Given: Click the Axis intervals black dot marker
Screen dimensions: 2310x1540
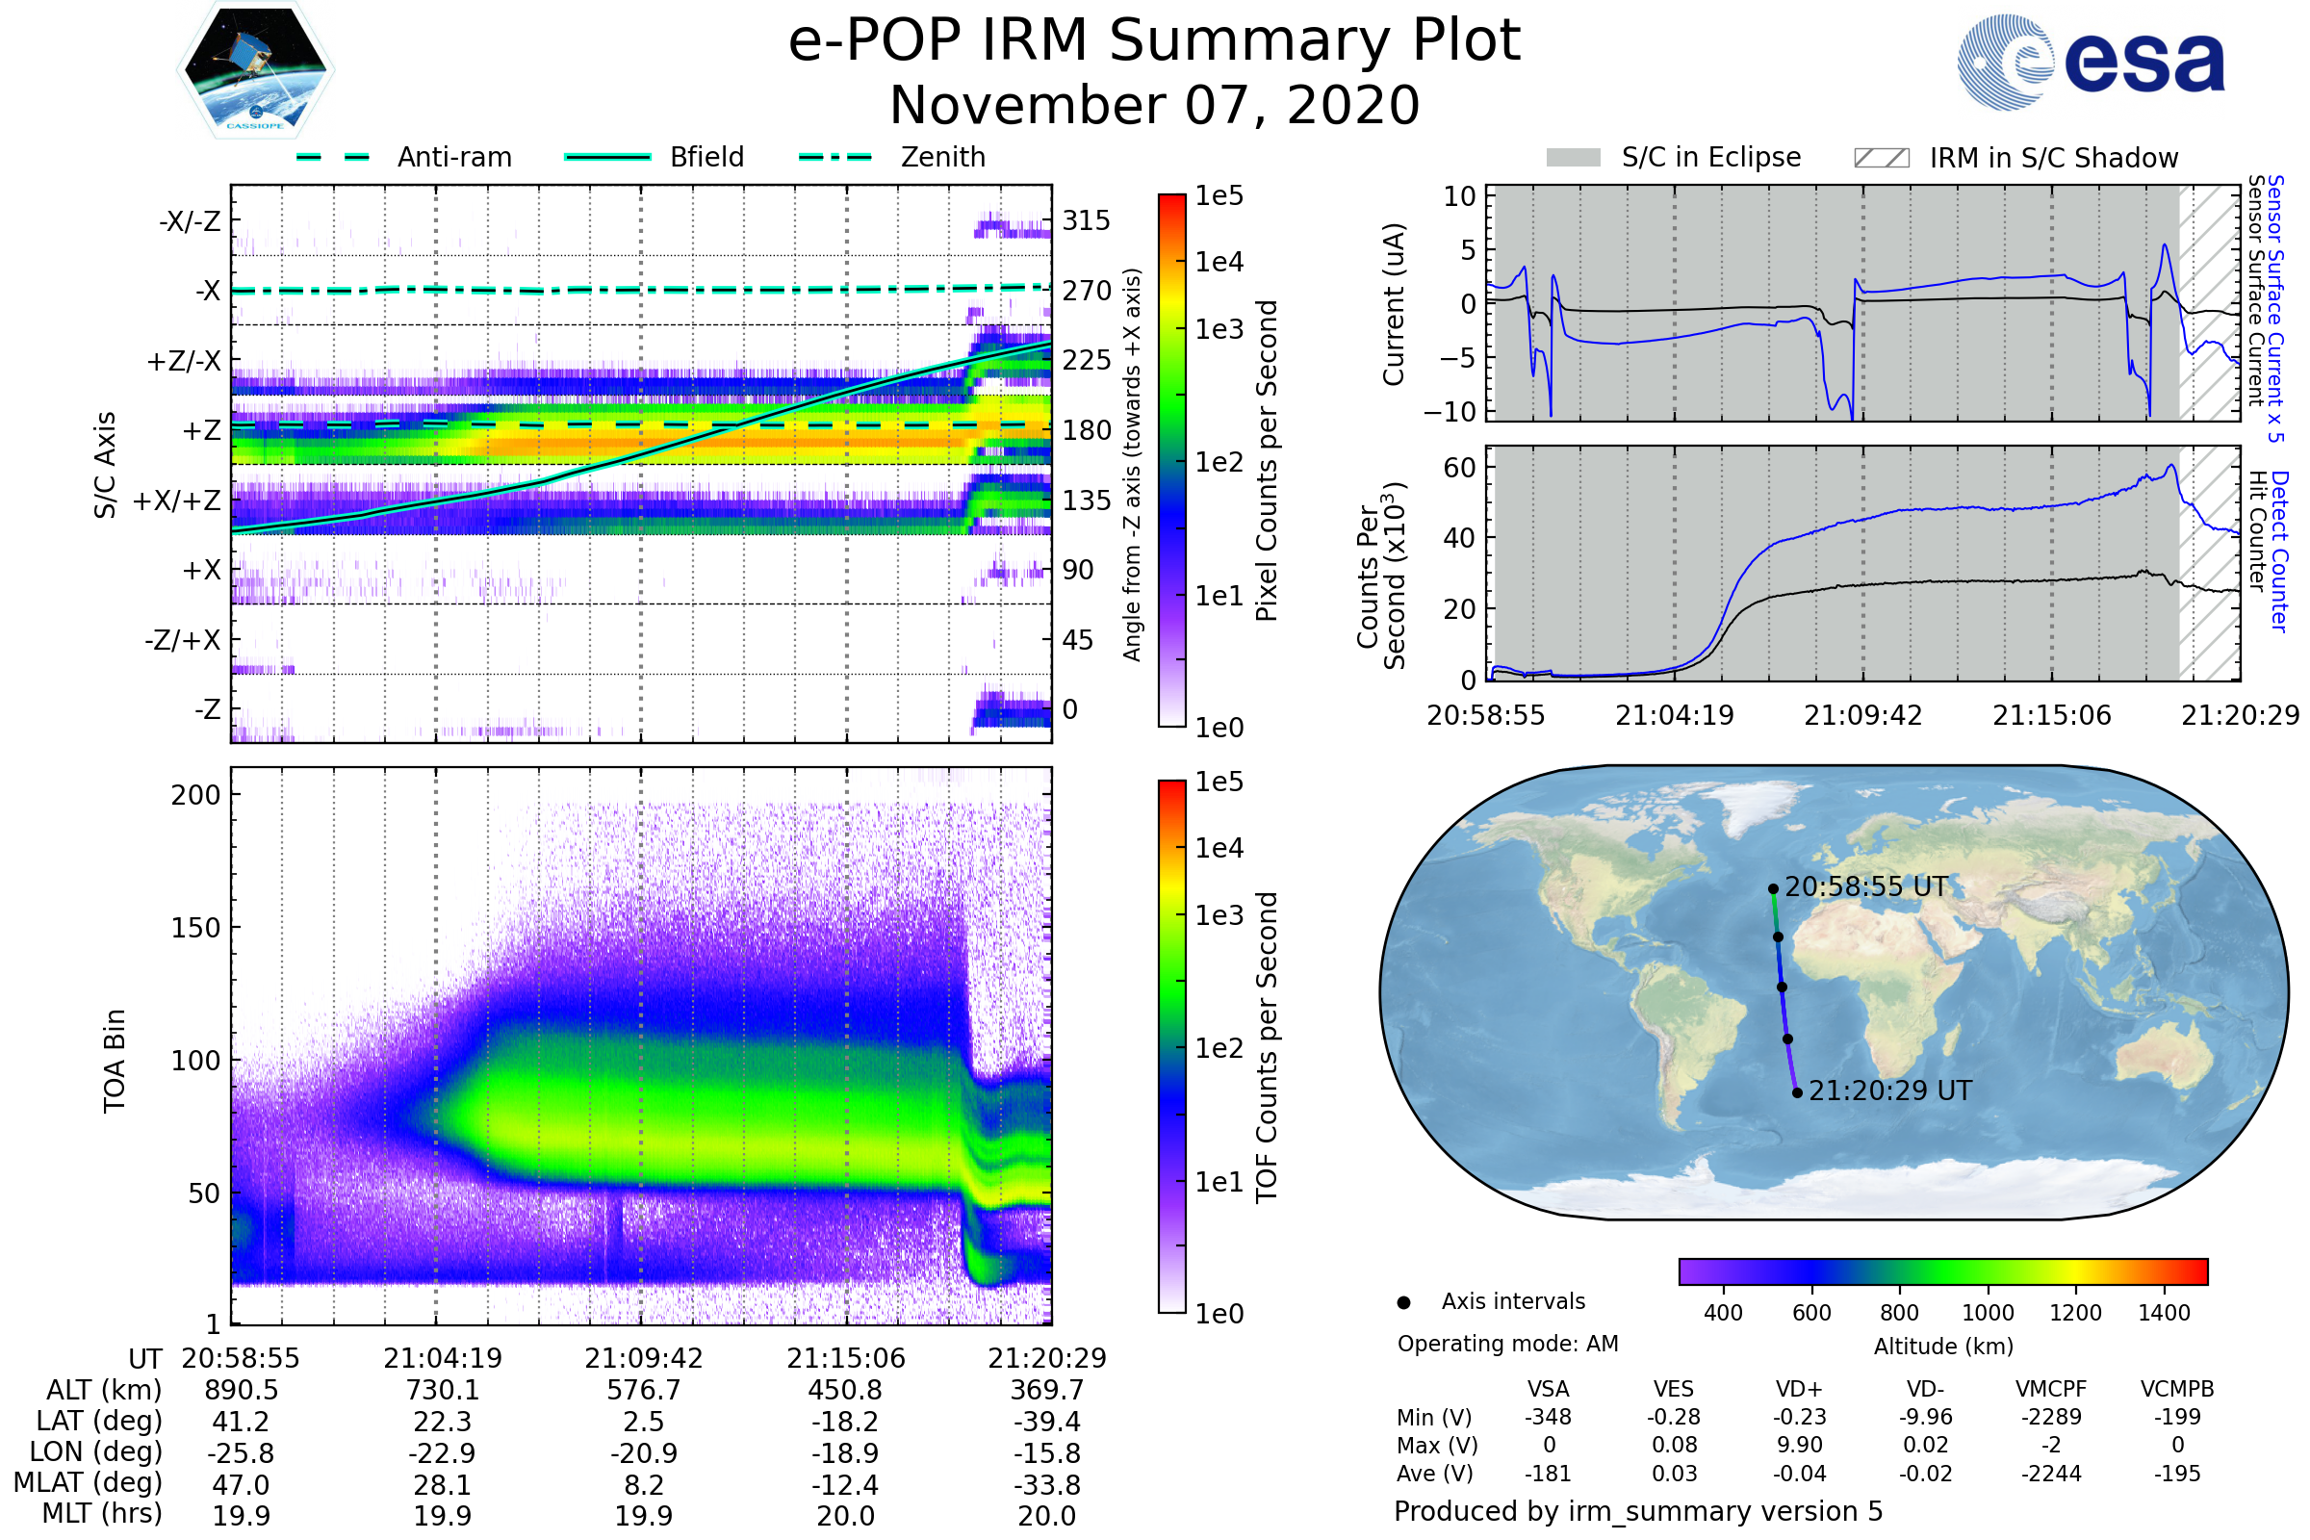Looking at the screenshot, I should click(1403, 1302).
